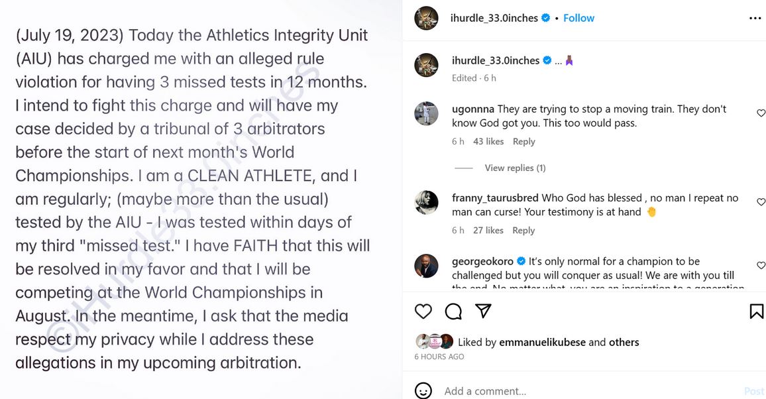Show others who liked the post
This screenshot has height=399, width=766.
[x=624, y=342]
